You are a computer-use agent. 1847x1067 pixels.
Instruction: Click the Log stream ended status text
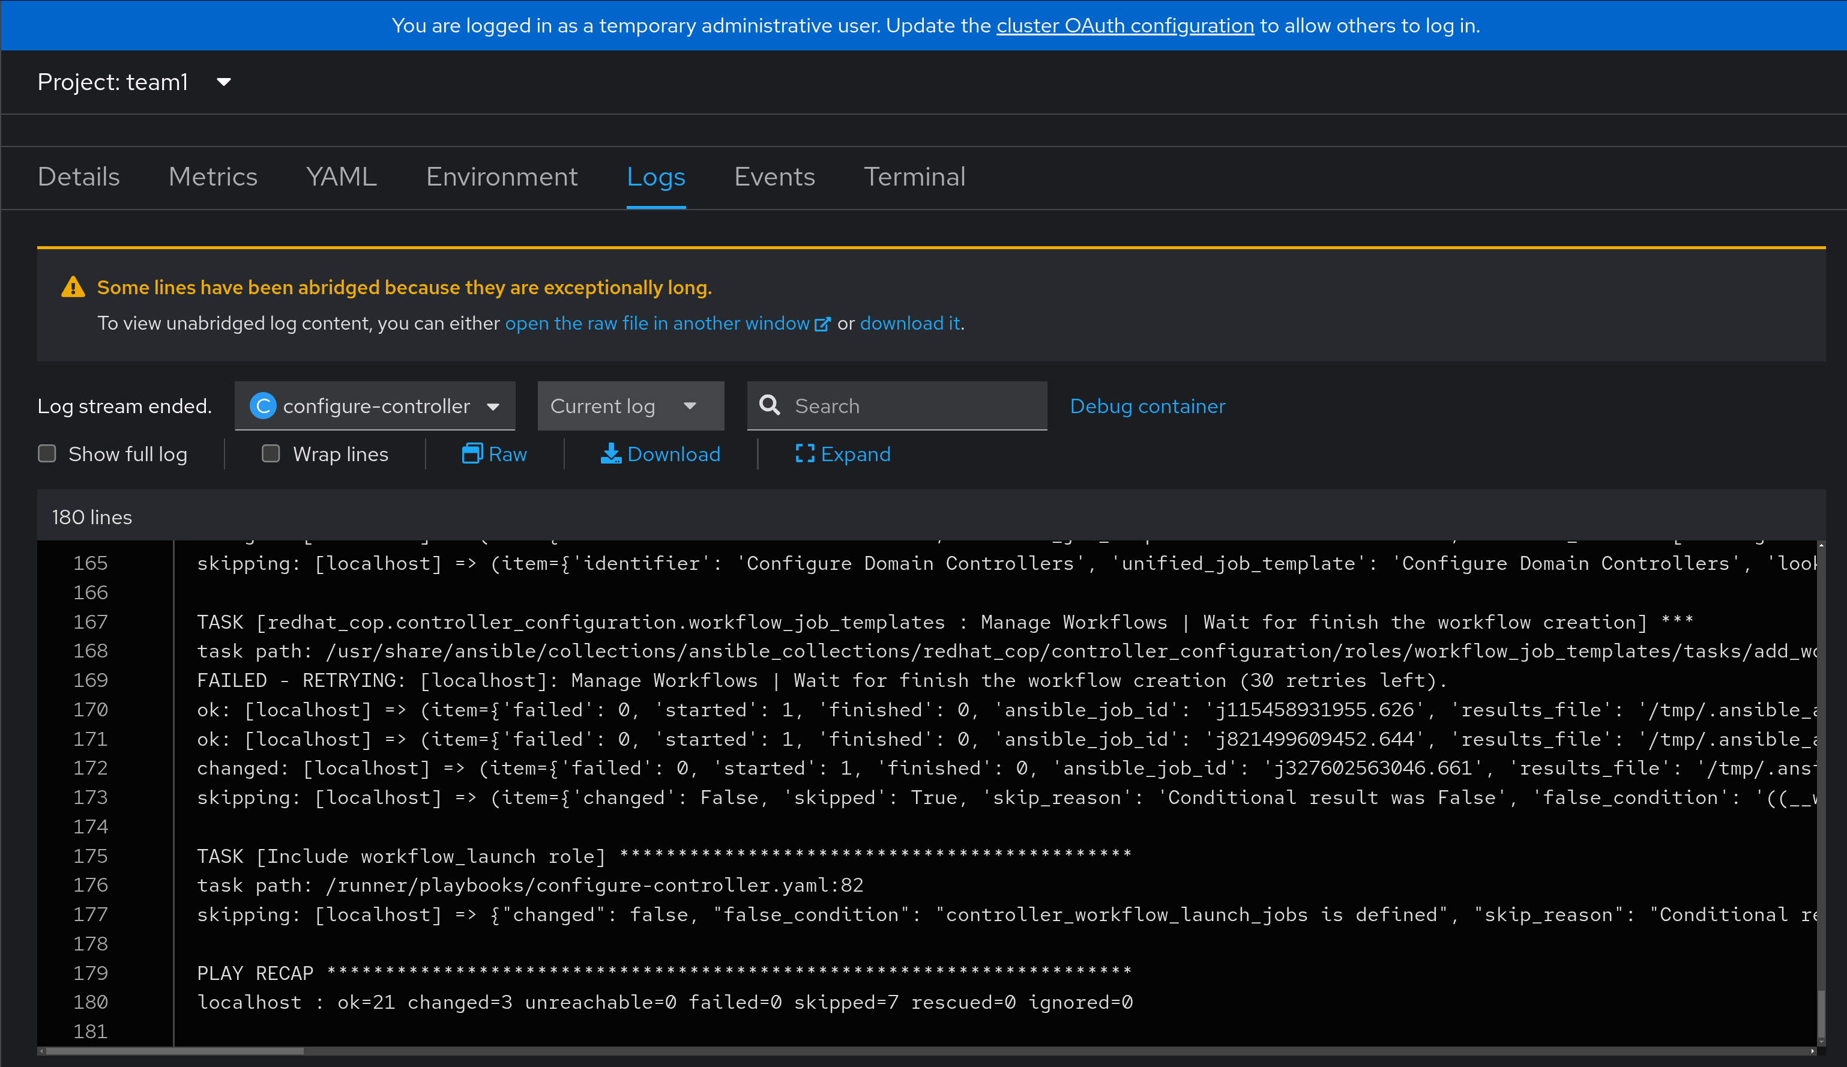pyautogui.click(x=124, y=406)
